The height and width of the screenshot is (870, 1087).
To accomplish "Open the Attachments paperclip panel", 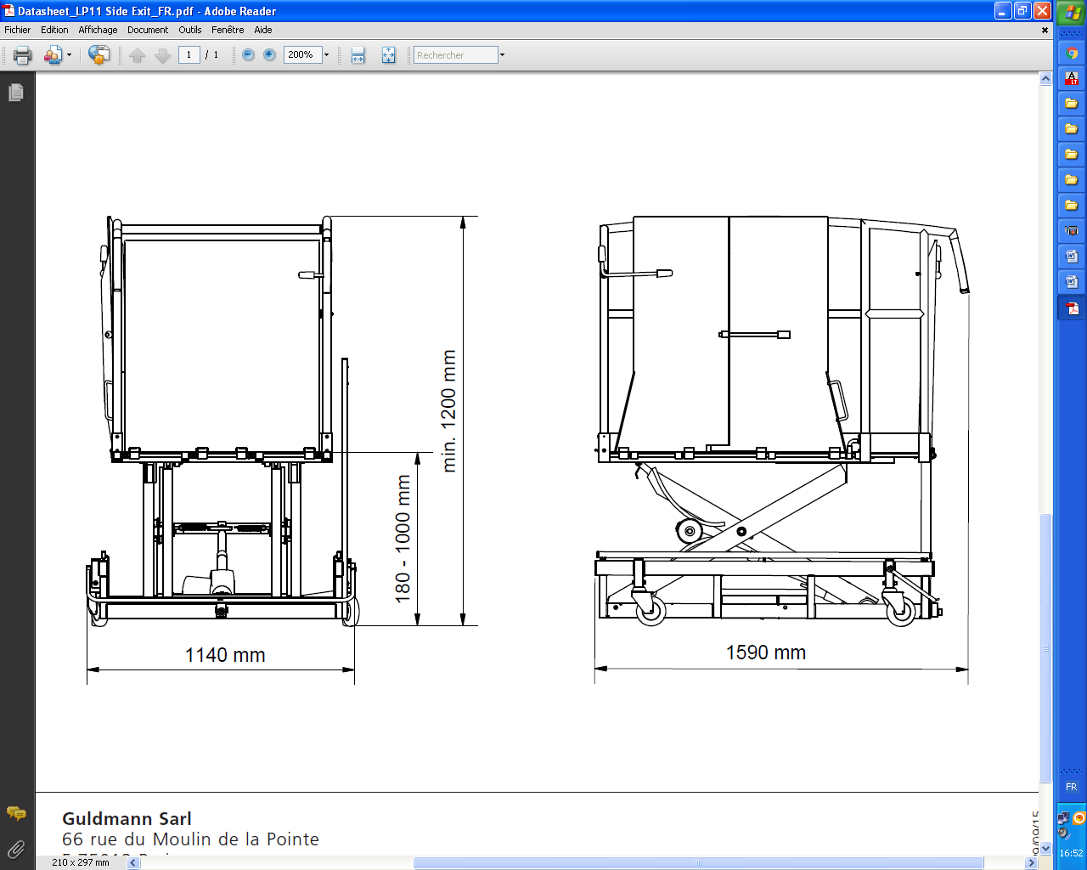I will pos(15,849).
